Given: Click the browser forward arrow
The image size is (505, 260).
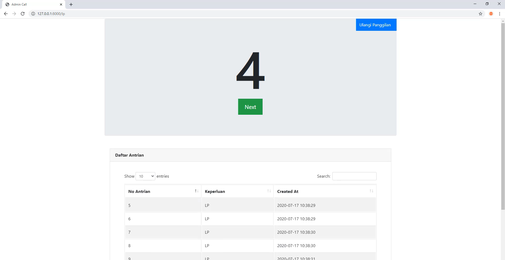Looking at the screenshot, I should tap(14, 14).
